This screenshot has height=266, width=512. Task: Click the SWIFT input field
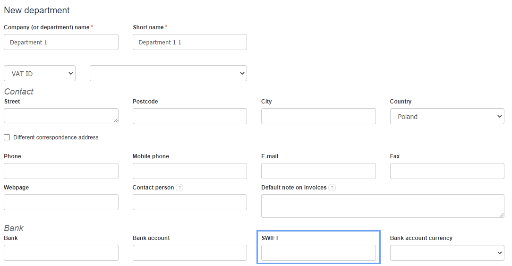click(318, 253)
